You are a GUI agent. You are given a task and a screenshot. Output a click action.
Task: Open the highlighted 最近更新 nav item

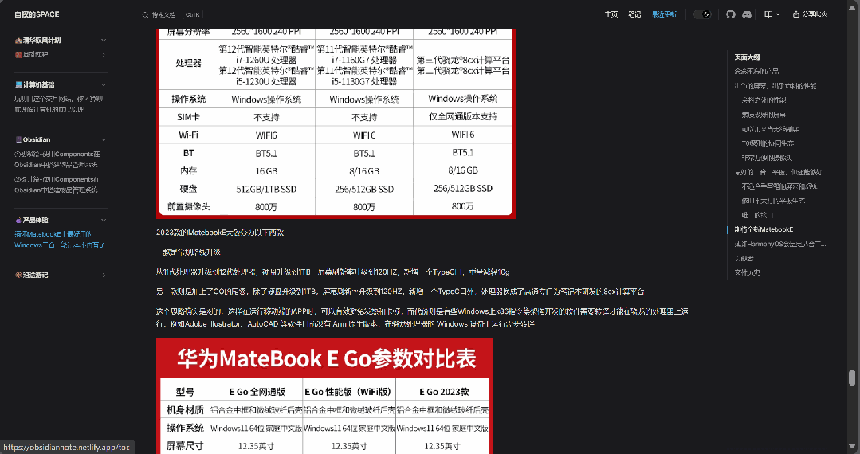point(664,14)
